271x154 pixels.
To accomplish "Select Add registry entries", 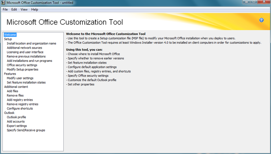I will [x=20, y=100].
